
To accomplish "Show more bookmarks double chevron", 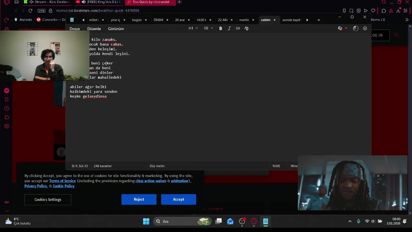I will pos(407,20).
